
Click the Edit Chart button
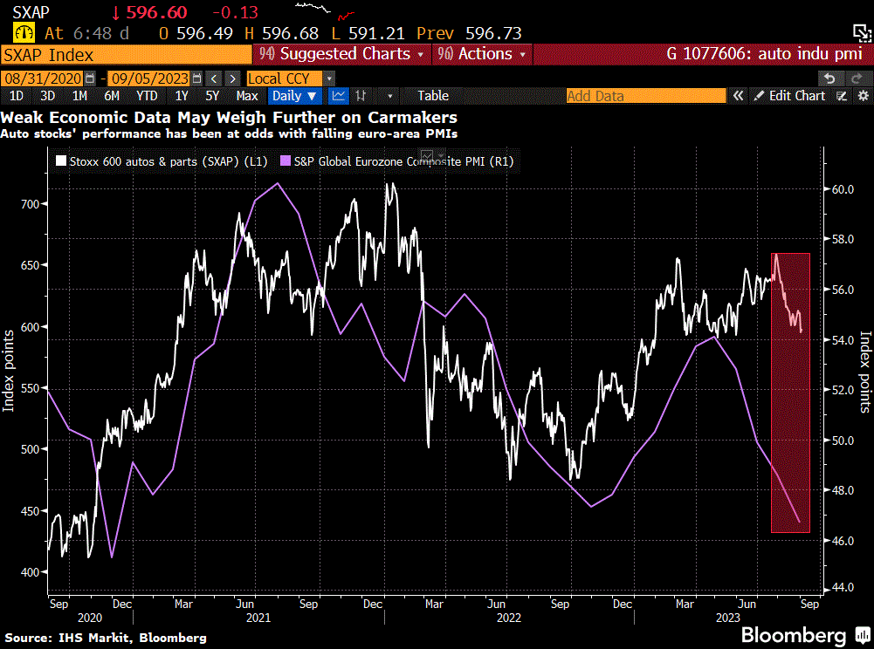790,96
